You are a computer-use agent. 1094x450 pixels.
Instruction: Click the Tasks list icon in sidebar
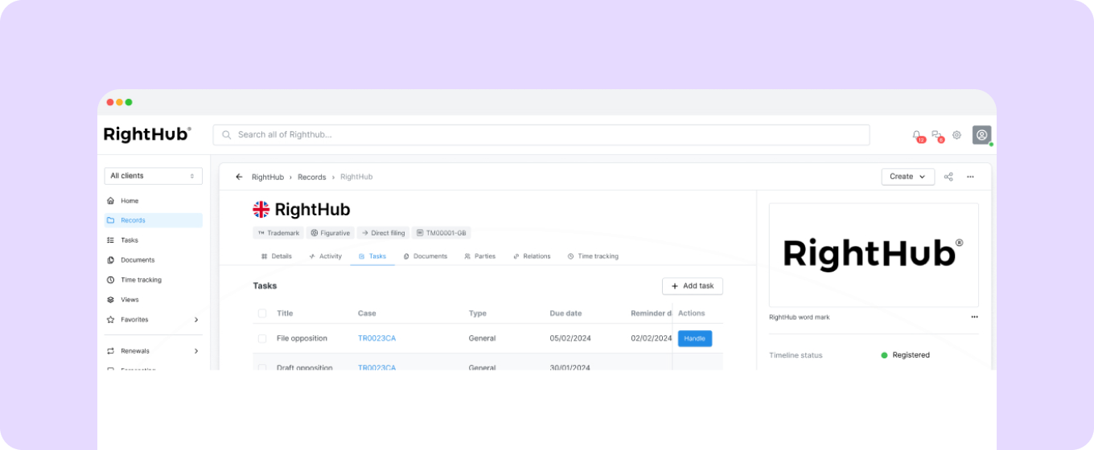point(110,240)
